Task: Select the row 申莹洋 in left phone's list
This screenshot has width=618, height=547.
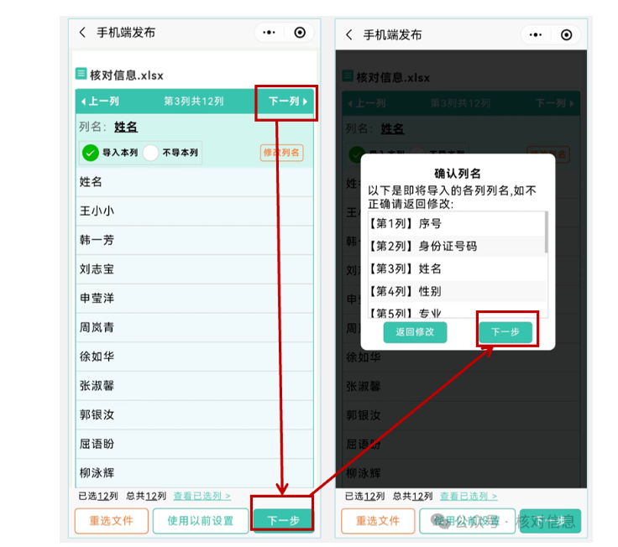Action: (x=195, y=299)
